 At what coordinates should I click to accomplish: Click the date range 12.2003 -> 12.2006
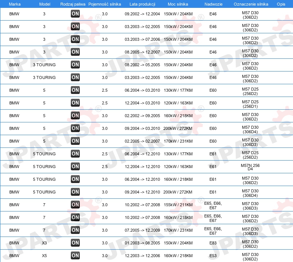(x=142, y=256)
